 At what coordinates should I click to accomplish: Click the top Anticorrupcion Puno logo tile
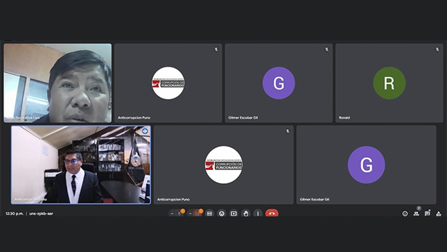(168, 83)
